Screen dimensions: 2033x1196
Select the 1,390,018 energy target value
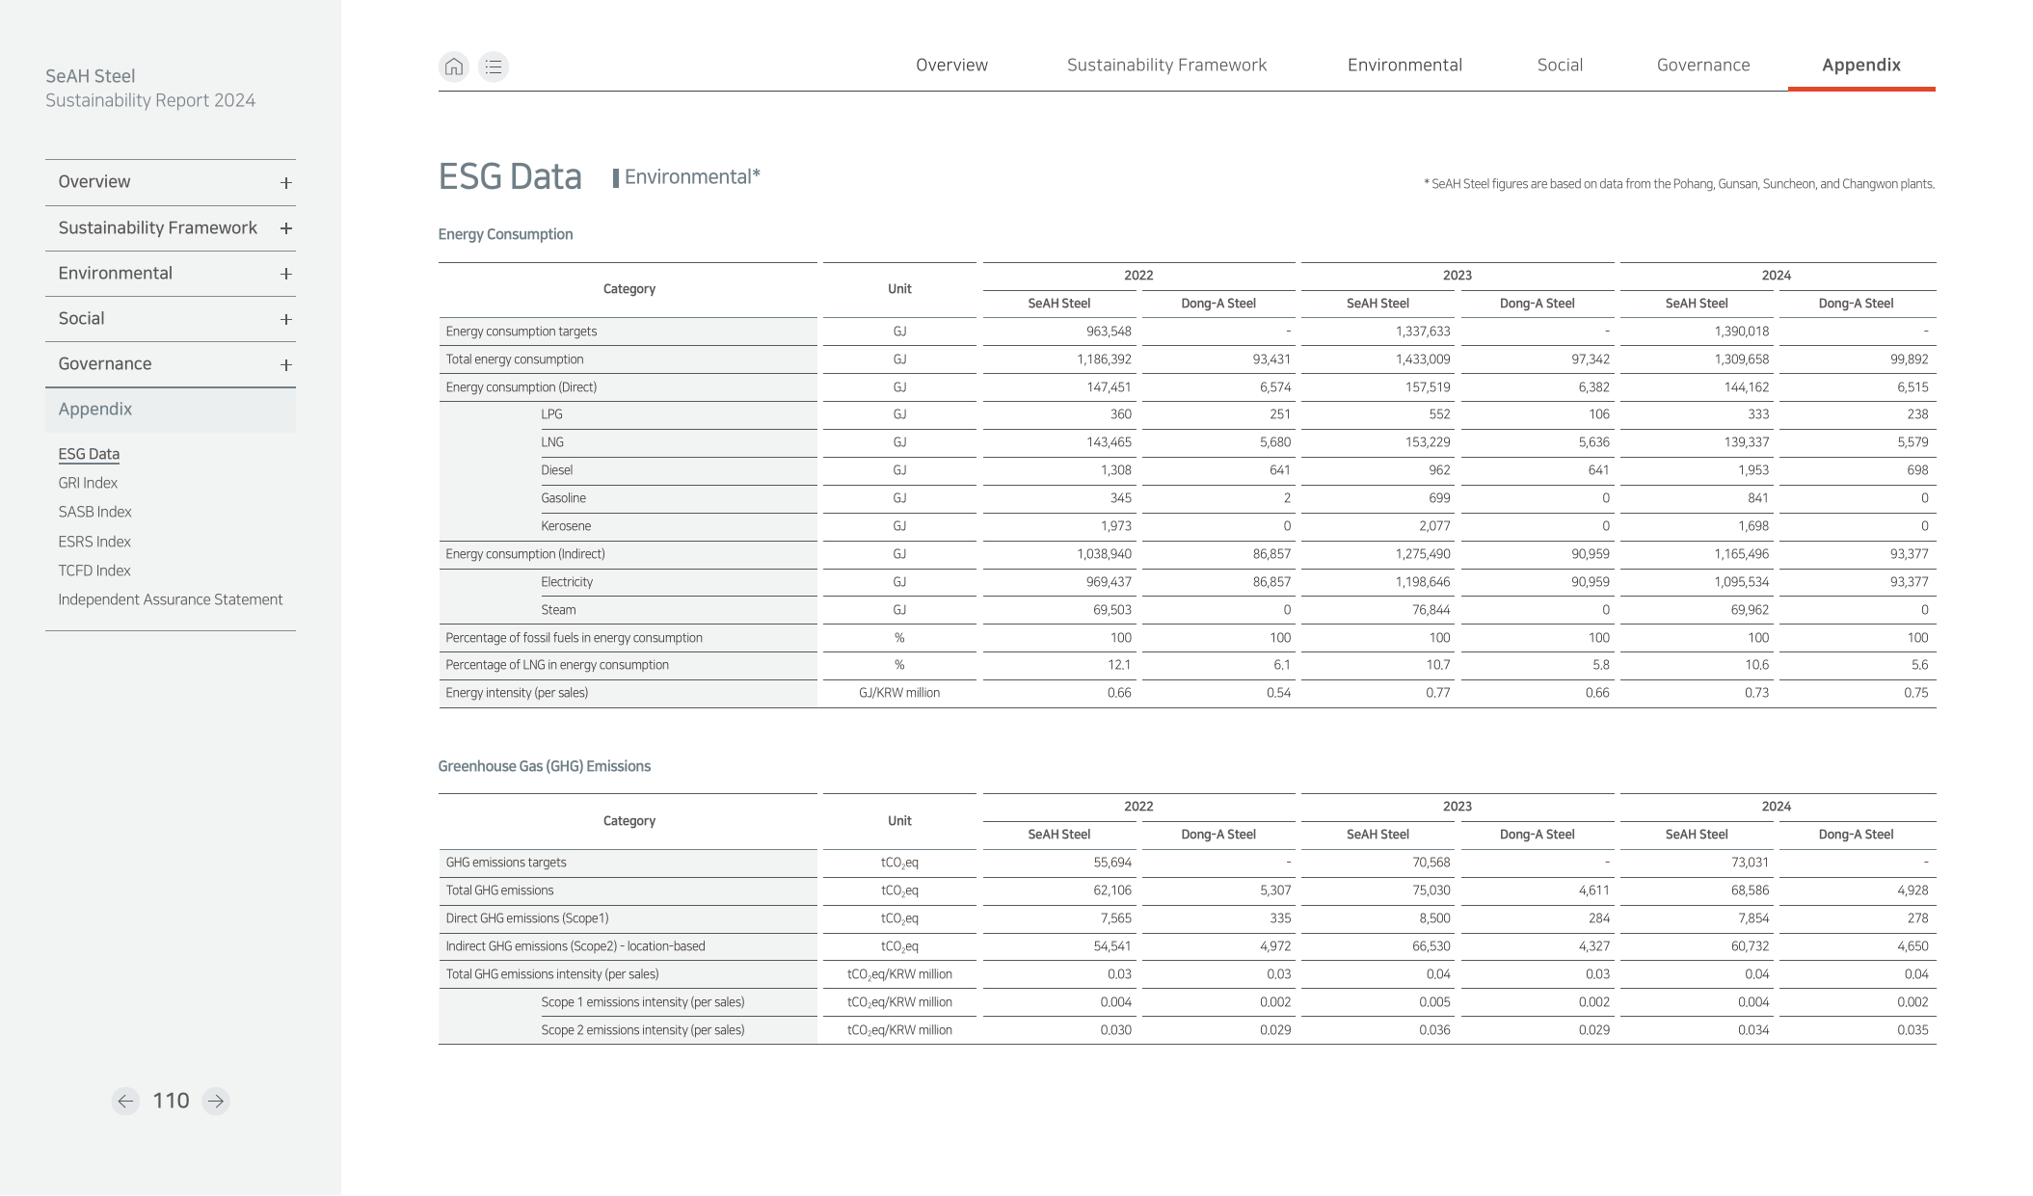pos(1741,332)
